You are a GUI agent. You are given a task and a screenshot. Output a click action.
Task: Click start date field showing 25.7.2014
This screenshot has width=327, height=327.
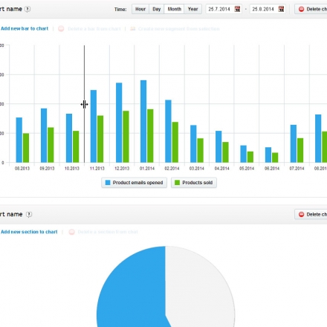pos(219,9)
